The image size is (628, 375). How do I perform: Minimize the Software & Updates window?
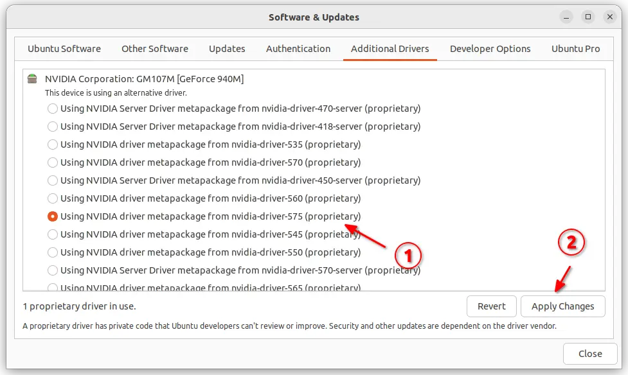[566, 17]
